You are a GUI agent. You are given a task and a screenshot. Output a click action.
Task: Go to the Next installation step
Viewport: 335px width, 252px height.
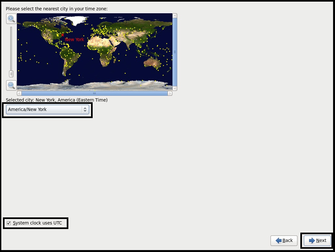317,240
